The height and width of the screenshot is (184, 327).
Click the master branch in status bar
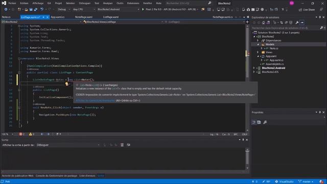pyautogui.click(x=306, y=181)
